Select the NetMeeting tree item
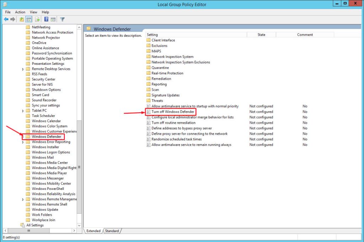Image resolution: width=364 pixels, height=242 pixels. point(41,27)
